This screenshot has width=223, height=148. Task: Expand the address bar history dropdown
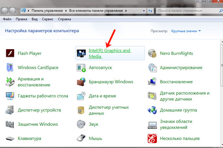(144, 11)
